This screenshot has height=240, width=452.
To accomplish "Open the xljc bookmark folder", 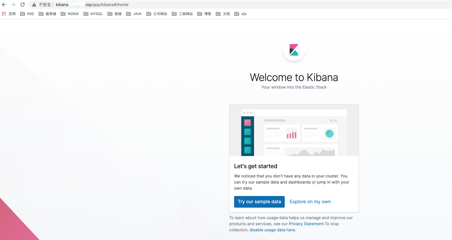I will pos(241,14).
